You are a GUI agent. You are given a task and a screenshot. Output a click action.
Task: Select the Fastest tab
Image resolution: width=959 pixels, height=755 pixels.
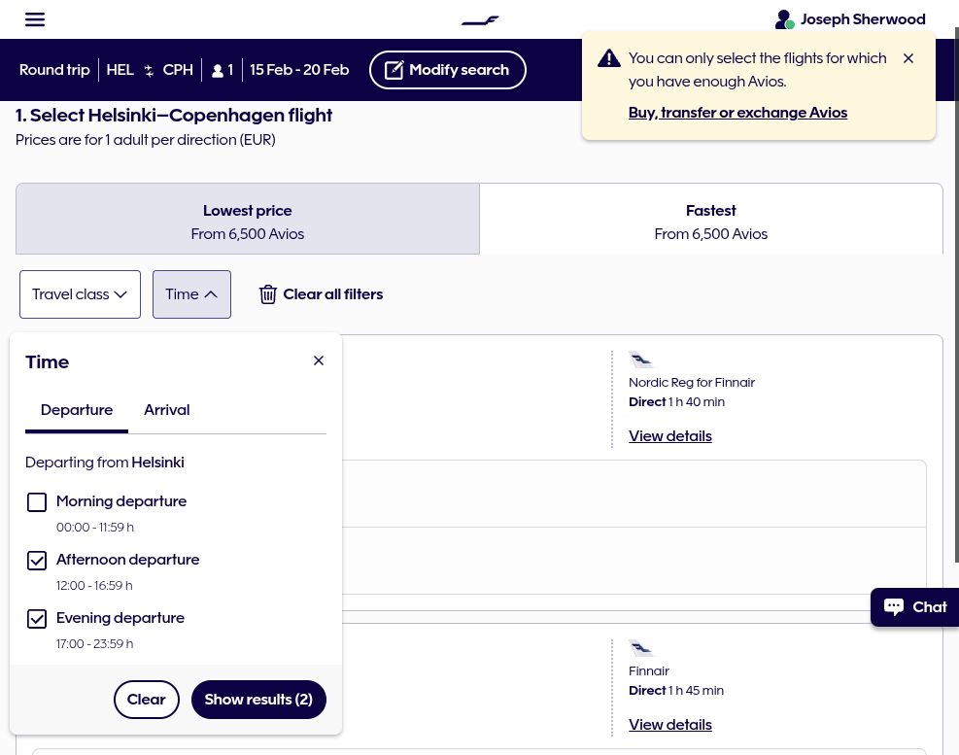click(710, 219)
